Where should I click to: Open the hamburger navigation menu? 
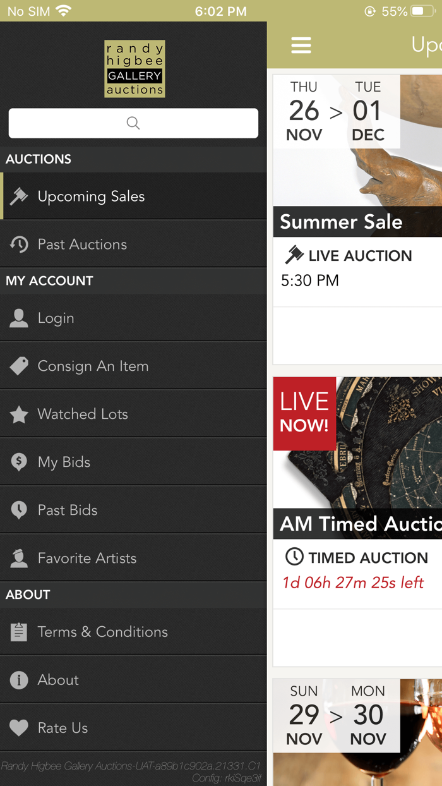[301, 45]
